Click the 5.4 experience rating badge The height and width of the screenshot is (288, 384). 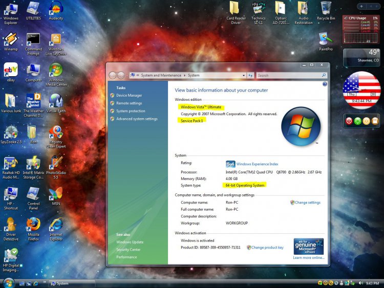[230, 164]
